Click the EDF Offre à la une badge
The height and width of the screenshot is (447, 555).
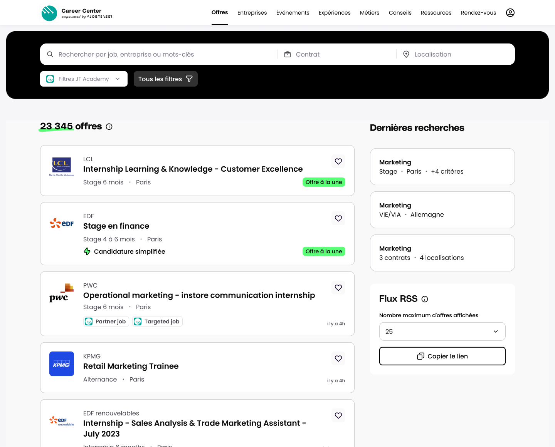(x=324, y=251)
